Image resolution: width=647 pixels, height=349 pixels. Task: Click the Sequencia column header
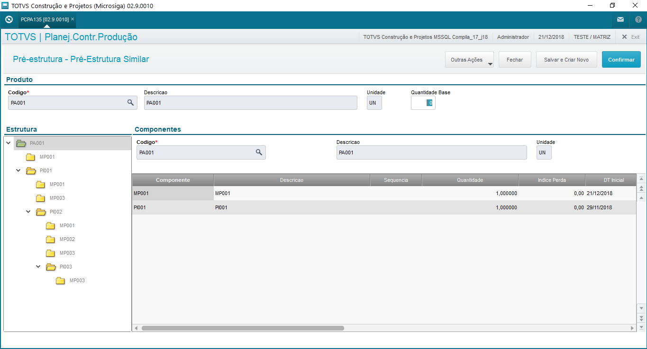(396, 180)
